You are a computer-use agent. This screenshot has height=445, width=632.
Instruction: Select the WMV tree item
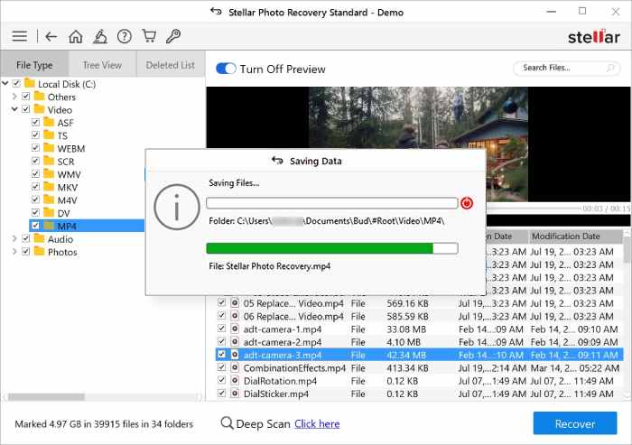69,174
